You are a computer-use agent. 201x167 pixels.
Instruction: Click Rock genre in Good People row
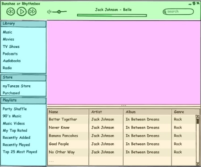(178, 144)
